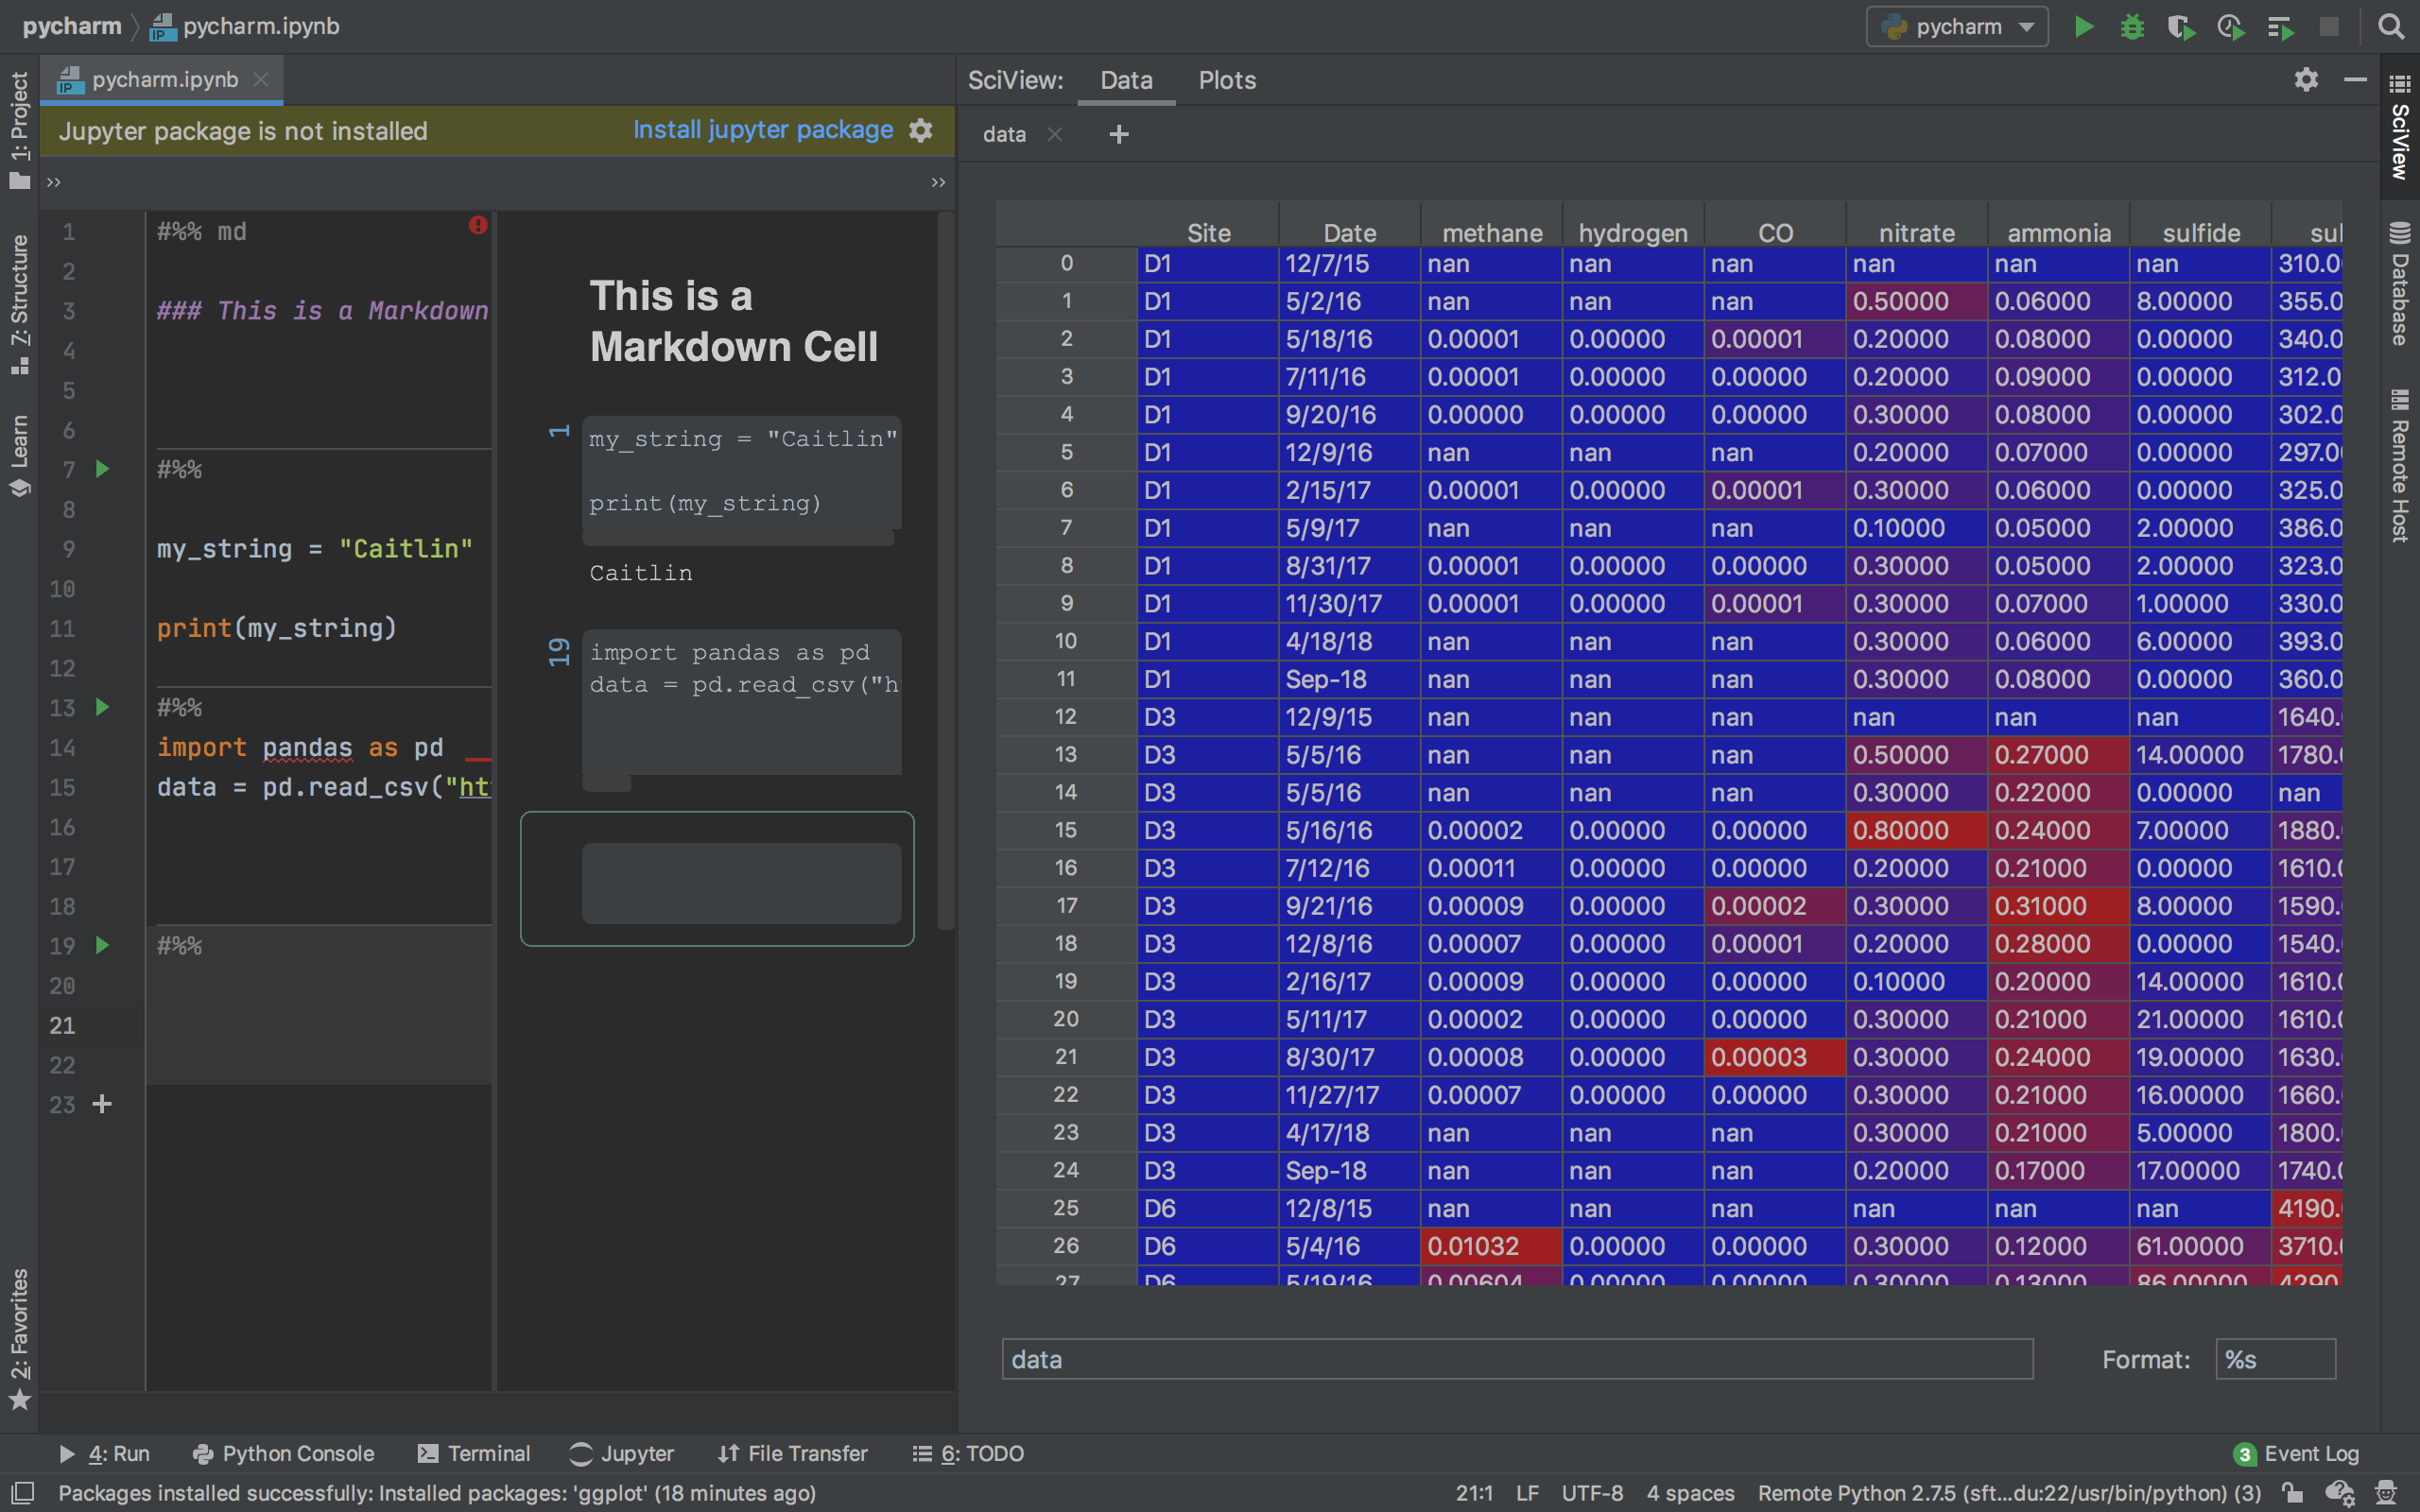2420x1512 pixels.
Task: Add a new data tab with the plus icon
Action: tap(1119, 134)
